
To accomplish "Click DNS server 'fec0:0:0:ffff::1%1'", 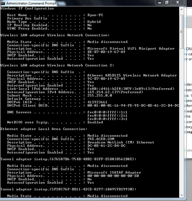I will coord(107,112).
